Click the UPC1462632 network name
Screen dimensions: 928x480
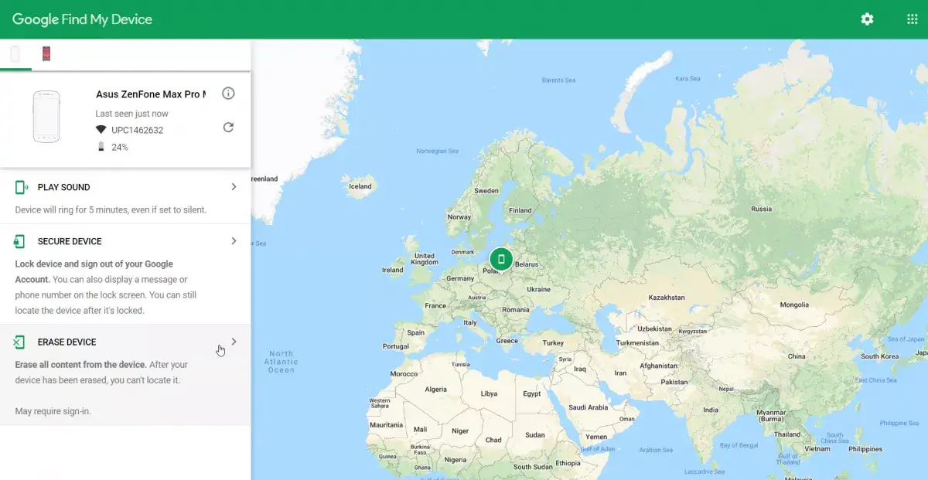pyautogui.click(x=137, y=130)
